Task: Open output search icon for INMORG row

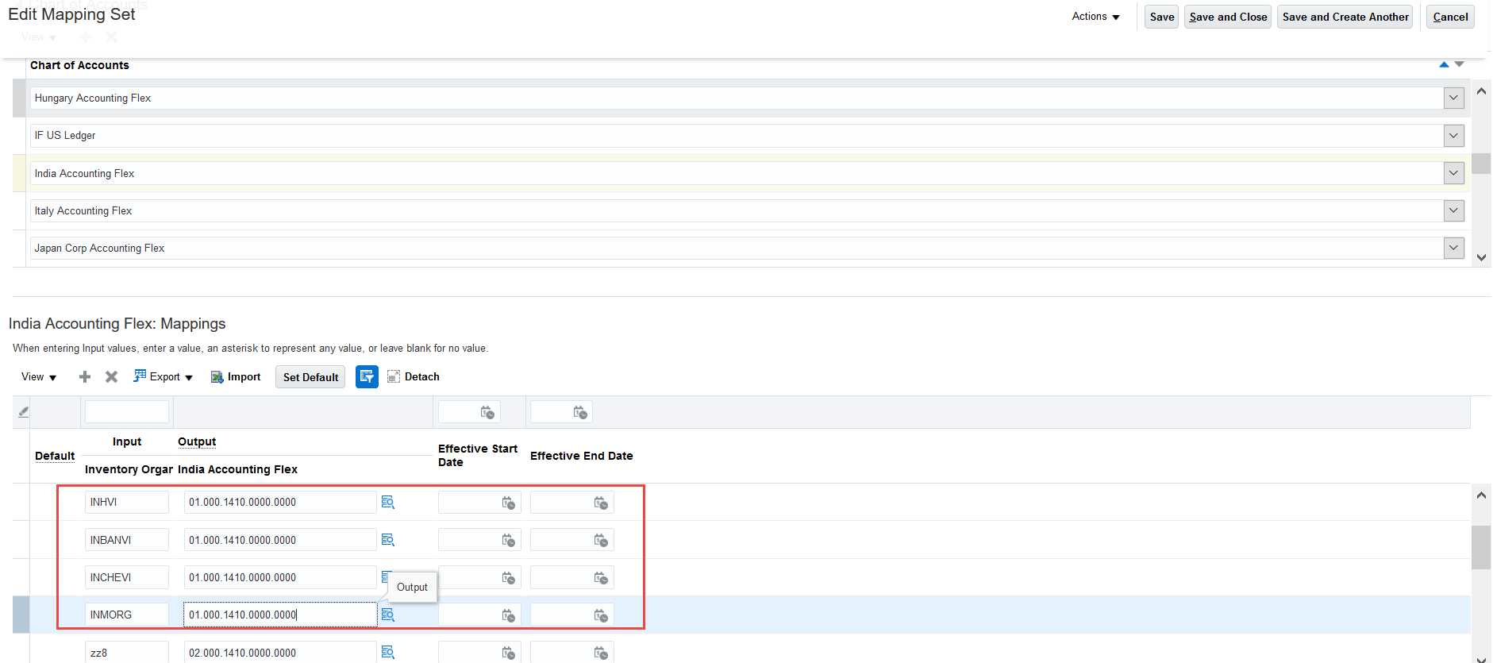Action: 388,615
